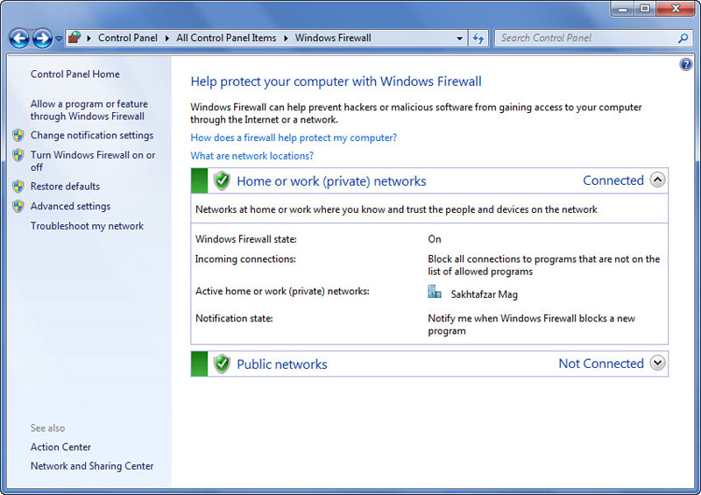Open Turn Windows Firewall on or off

[93, 161]
